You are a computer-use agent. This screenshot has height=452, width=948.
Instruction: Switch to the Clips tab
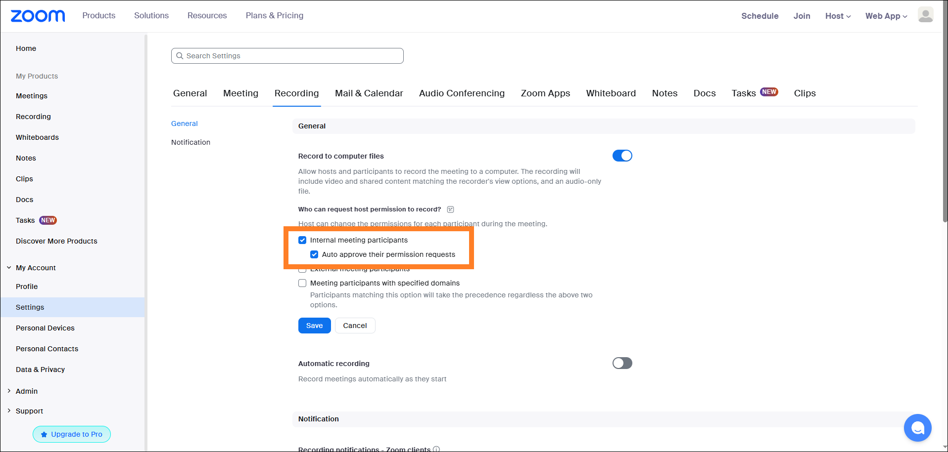point(805,93)
